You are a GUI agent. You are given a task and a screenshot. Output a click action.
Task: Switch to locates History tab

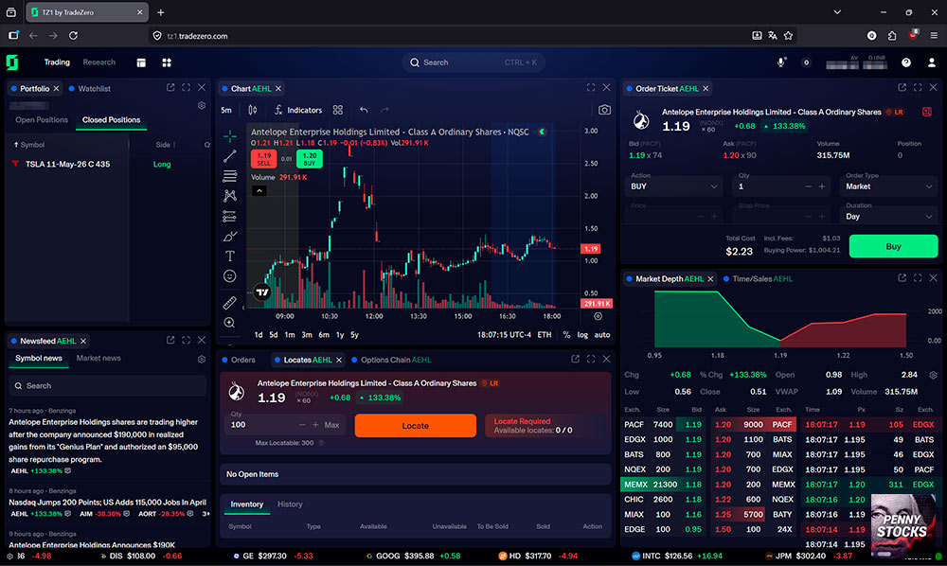pos(290,504)
